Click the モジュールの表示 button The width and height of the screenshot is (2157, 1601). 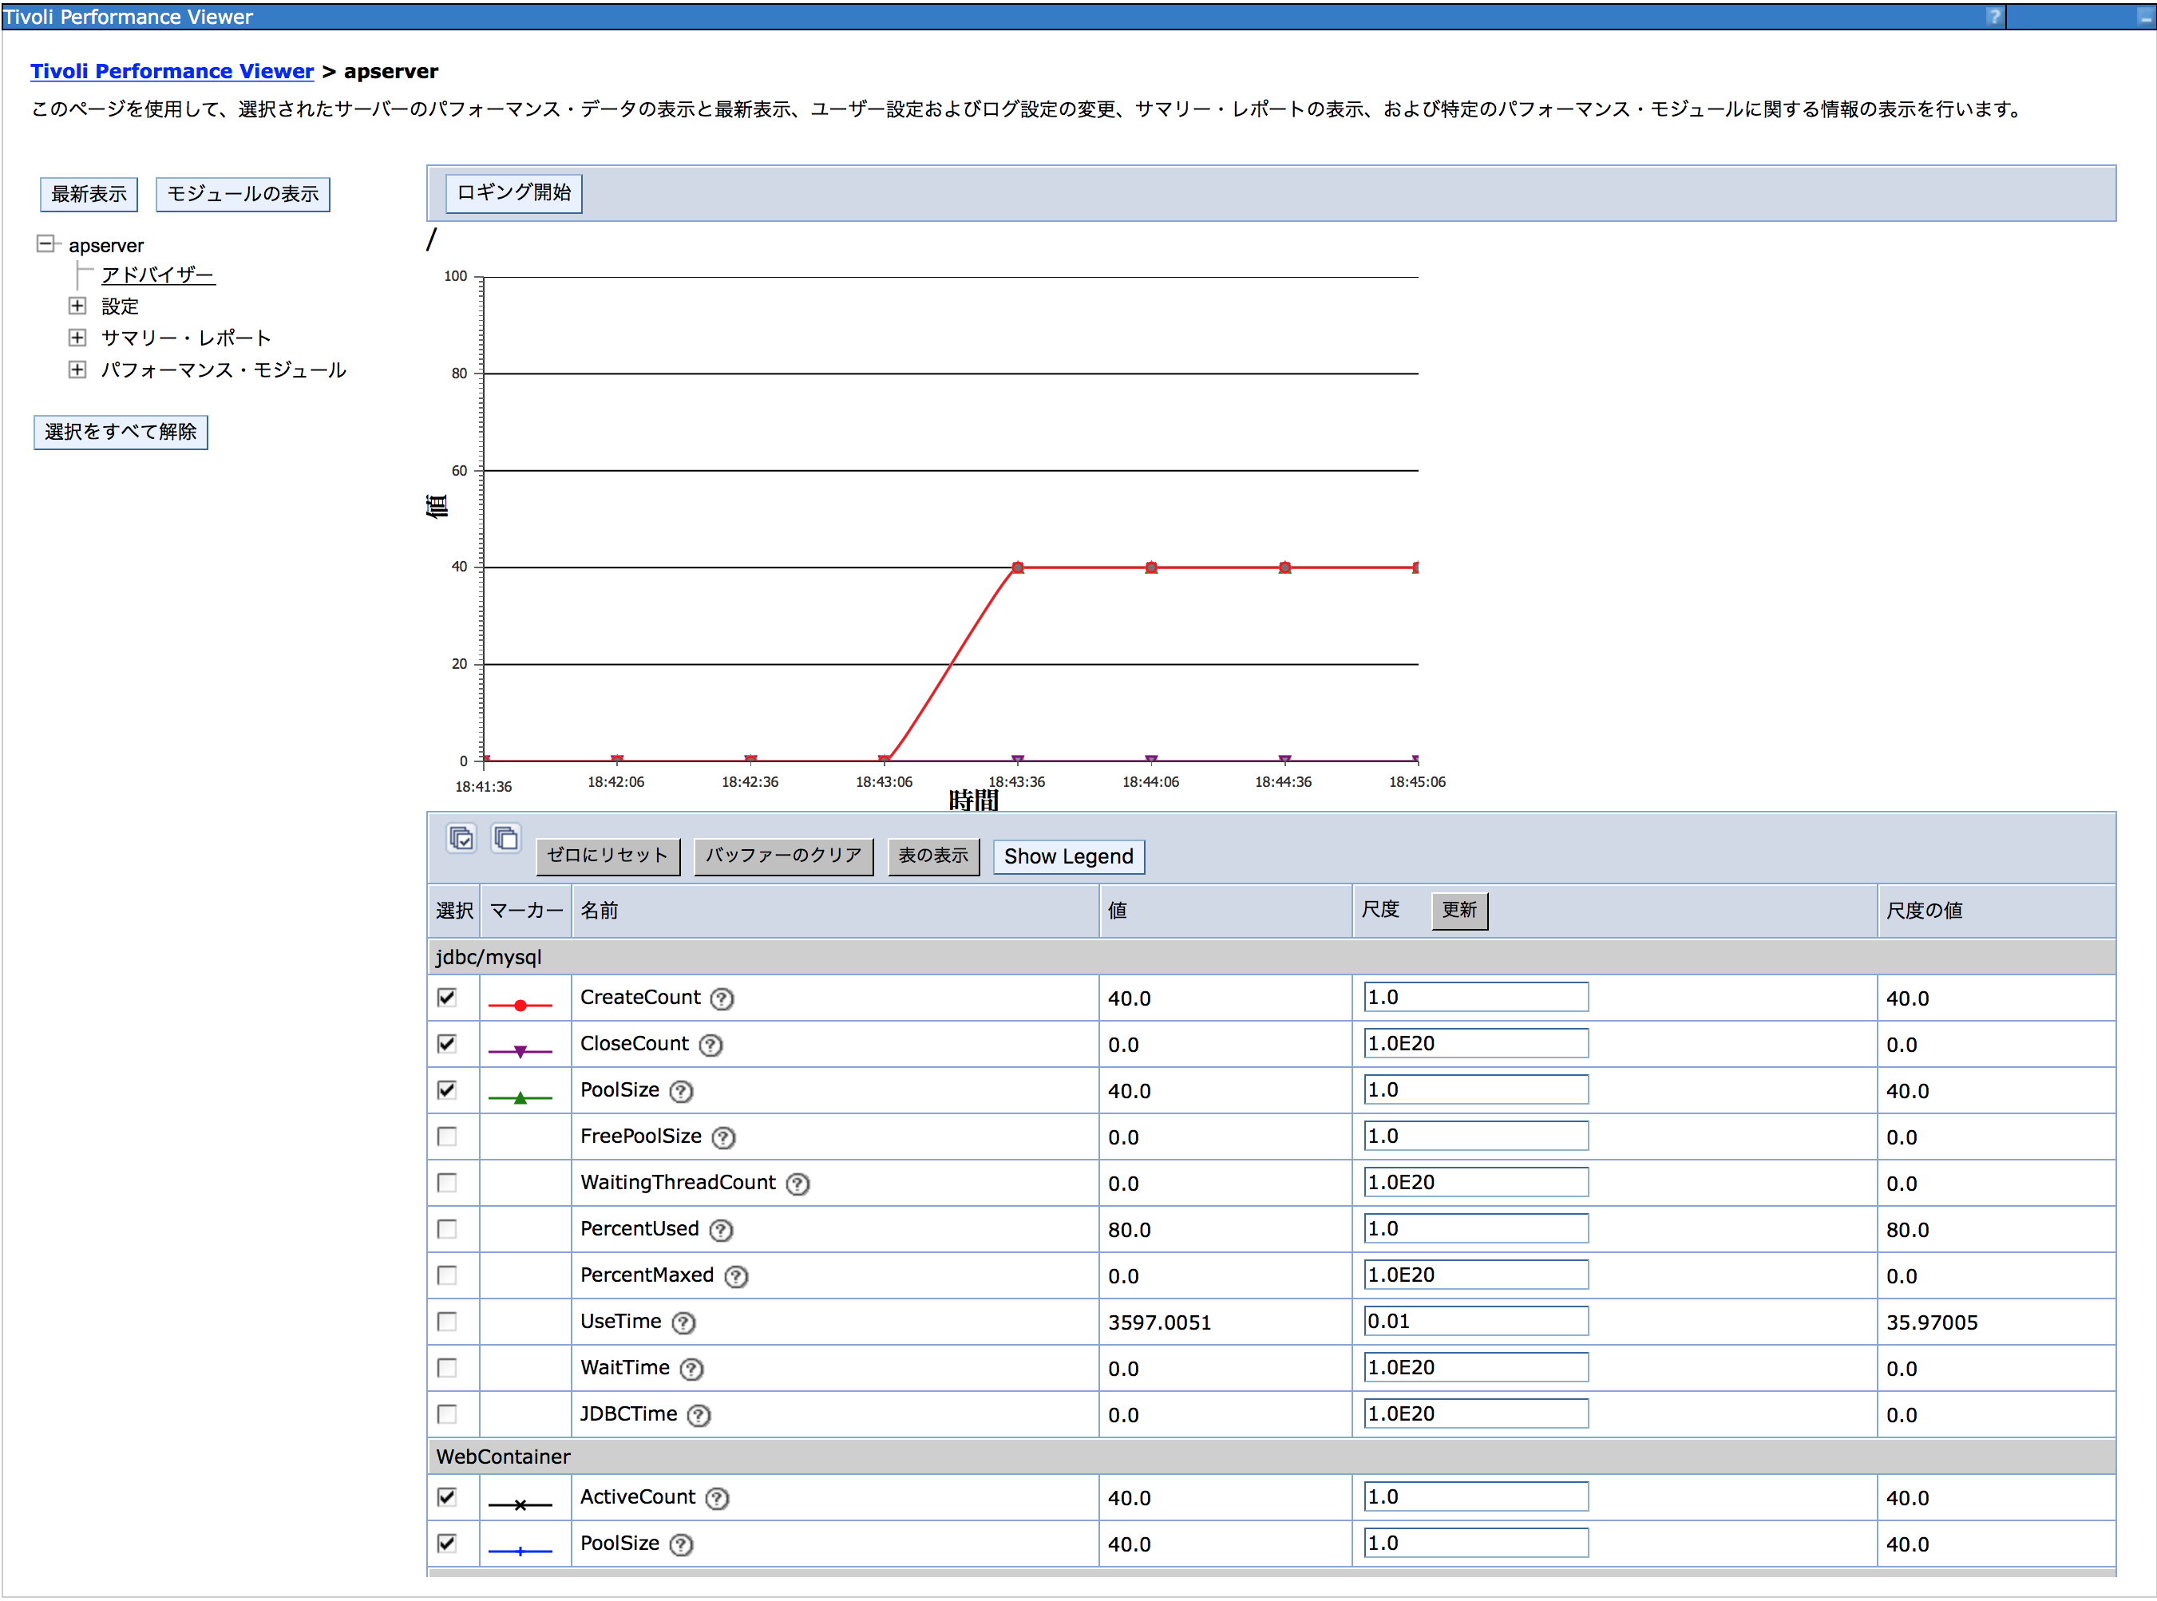(x=243, y=194)
